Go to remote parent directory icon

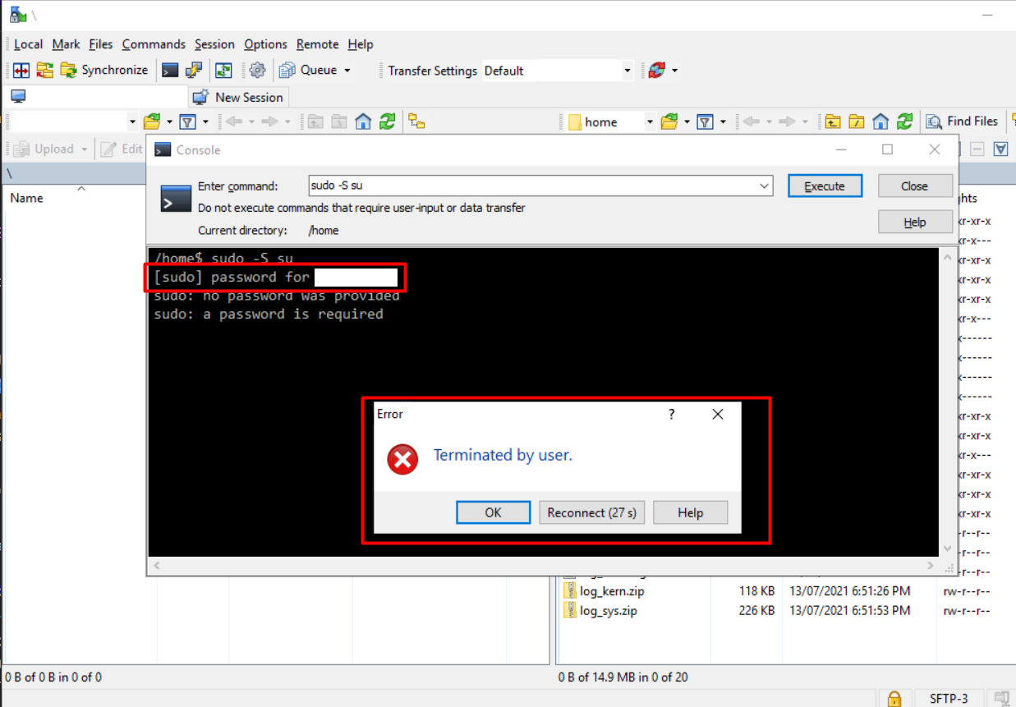(833, 122)
